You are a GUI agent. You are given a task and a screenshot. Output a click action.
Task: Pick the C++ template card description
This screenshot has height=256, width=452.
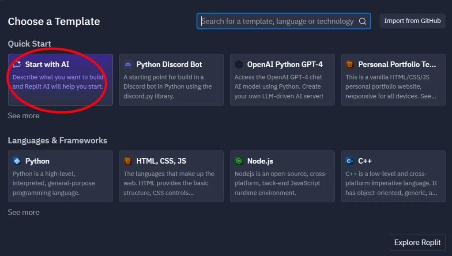391,183
